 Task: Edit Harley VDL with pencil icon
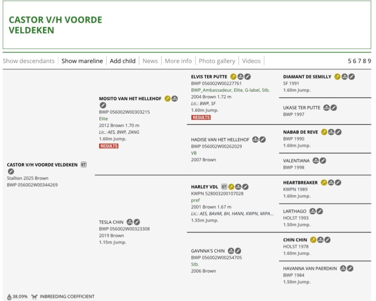245,187
